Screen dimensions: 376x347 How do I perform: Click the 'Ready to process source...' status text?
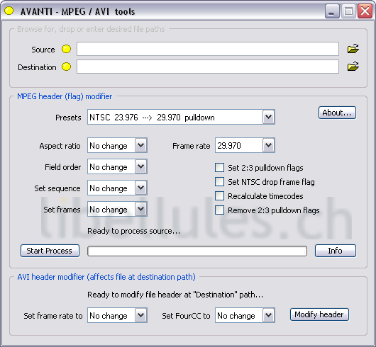click(x=133, y=231)
